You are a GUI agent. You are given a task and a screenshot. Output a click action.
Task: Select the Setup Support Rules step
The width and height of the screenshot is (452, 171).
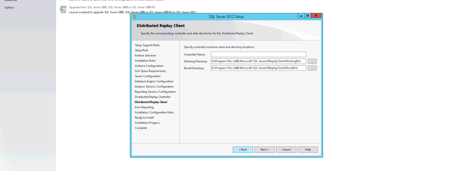coord(147,45)
